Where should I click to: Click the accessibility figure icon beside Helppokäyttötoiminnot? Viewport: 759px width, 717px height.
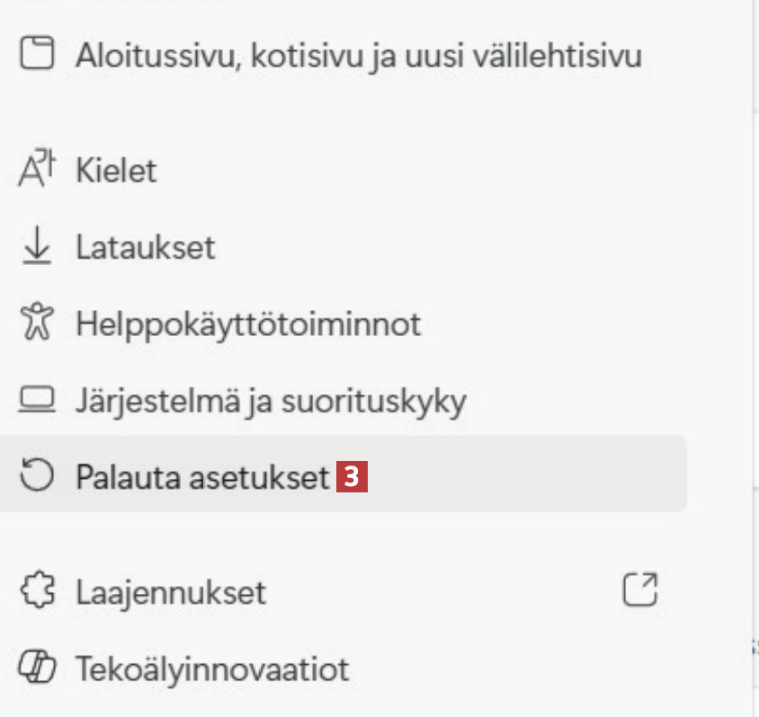pyautogui.click(x=37, y=323)
